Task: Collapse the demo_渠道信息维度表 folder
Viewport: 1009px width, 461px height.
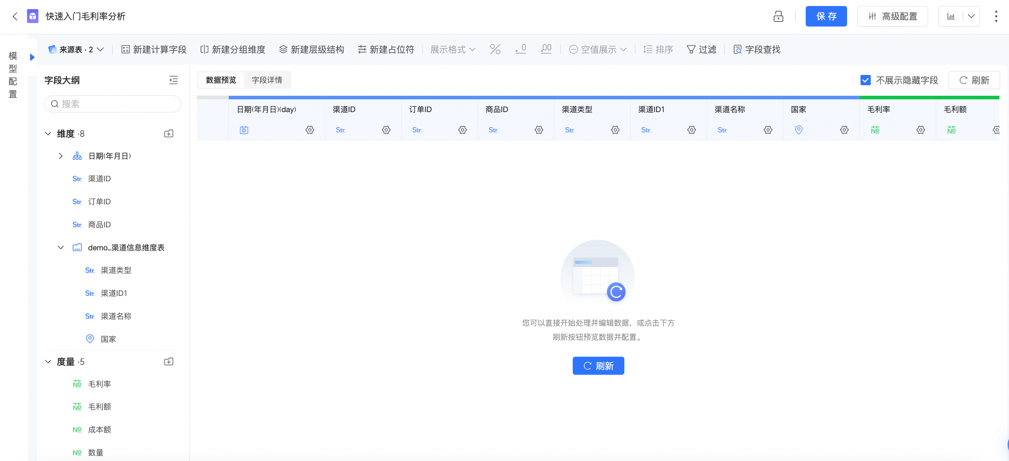Action: click(x=61, y=247)
